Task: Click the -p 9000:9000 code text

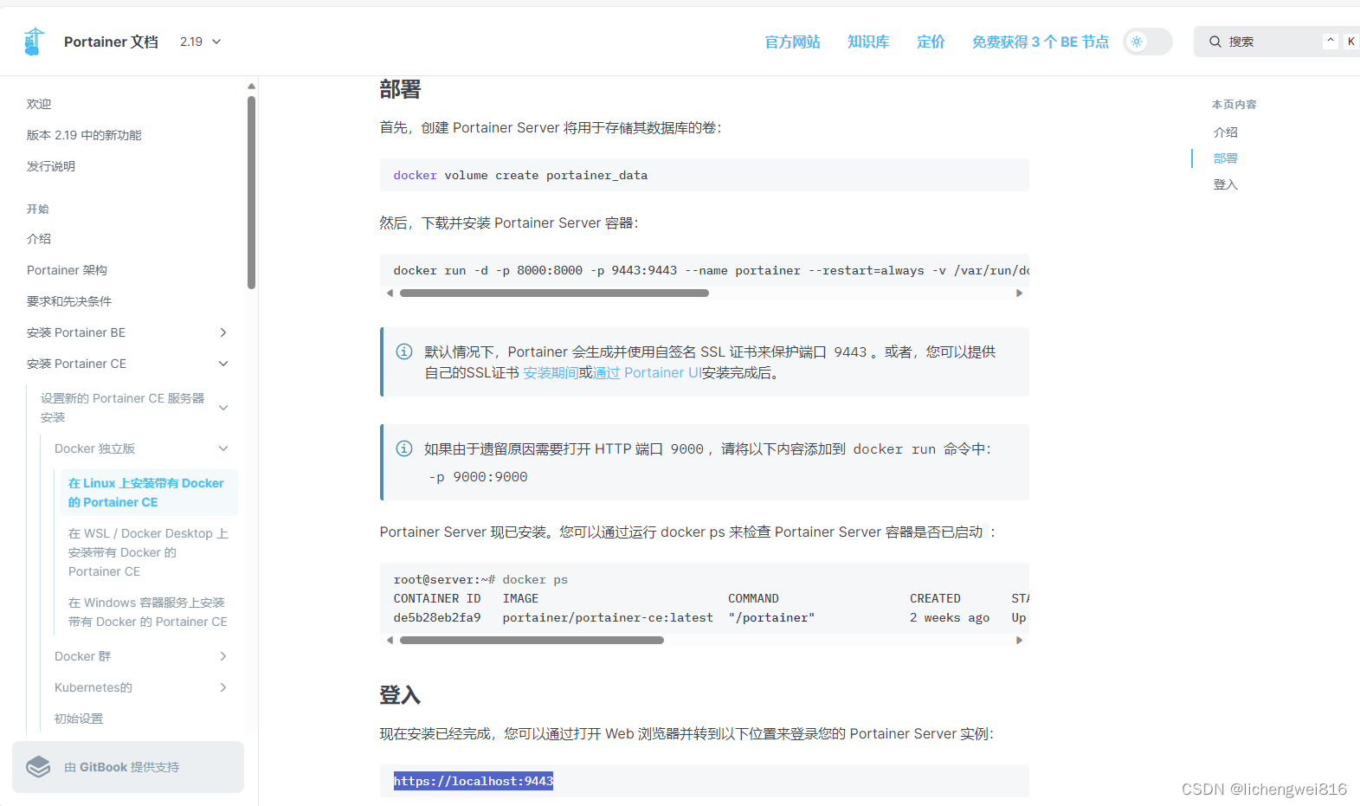Action: pyautogui.click(x=478, y=477)
